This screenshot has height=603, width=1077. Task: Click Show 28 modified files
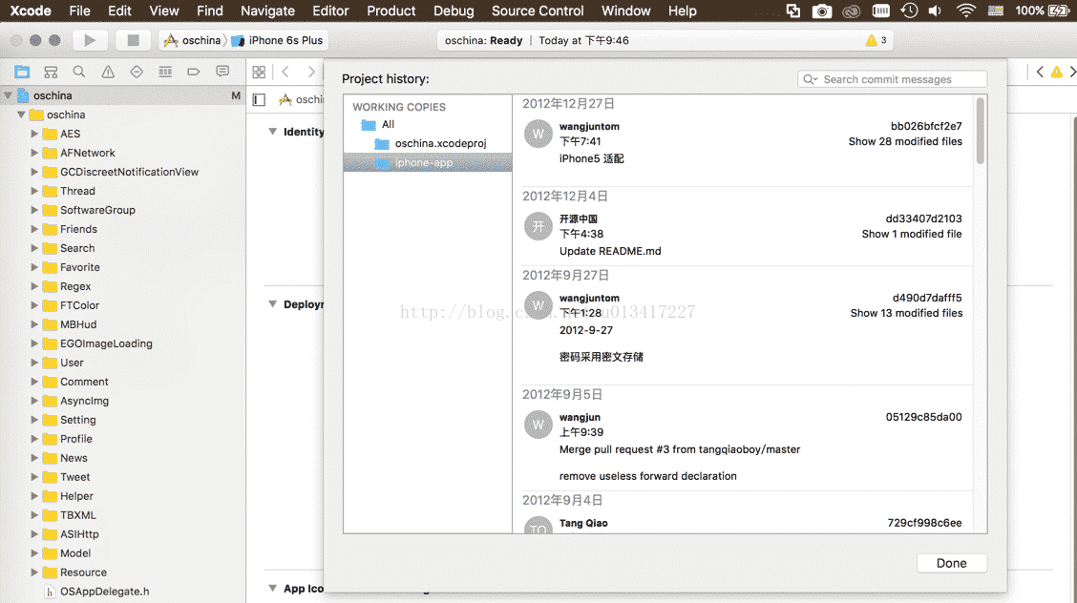click(905, 141)
